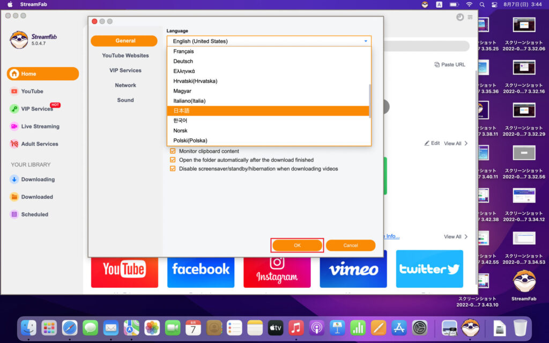This screenshot has height=343, width=549.
Task: Select the highlighted 日本語 option
Action: pos(269,111)
